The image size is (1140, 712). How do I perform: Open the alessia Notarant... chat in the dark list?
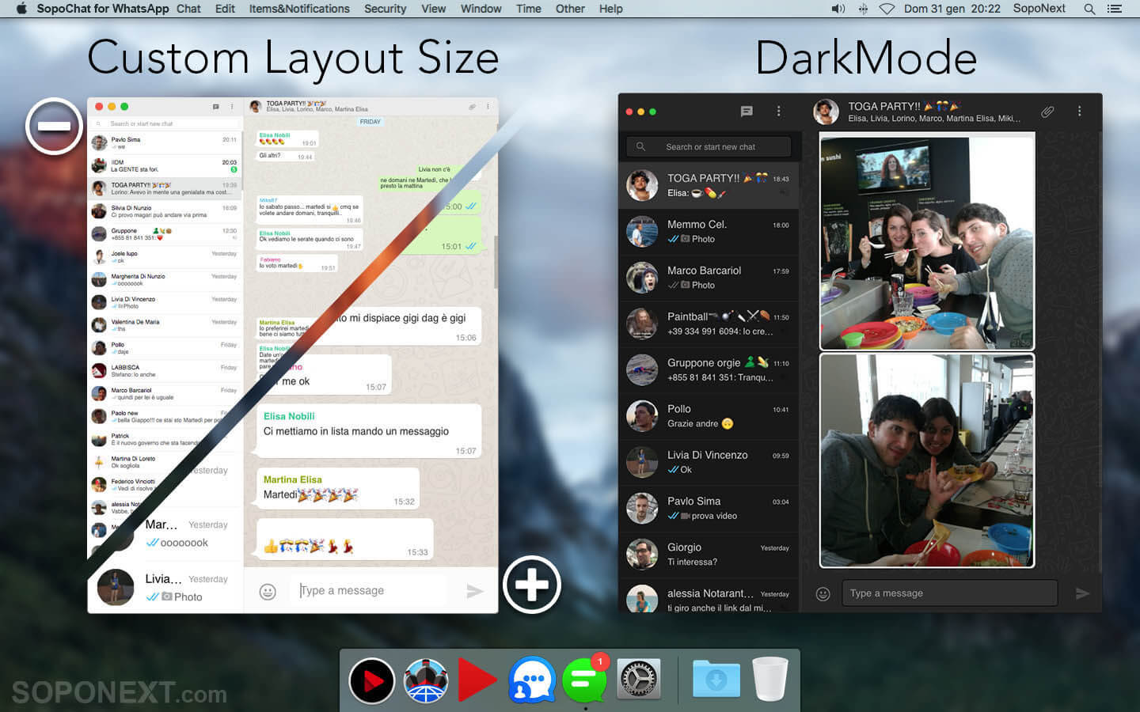pyautogui.click(x=709, y=596)
